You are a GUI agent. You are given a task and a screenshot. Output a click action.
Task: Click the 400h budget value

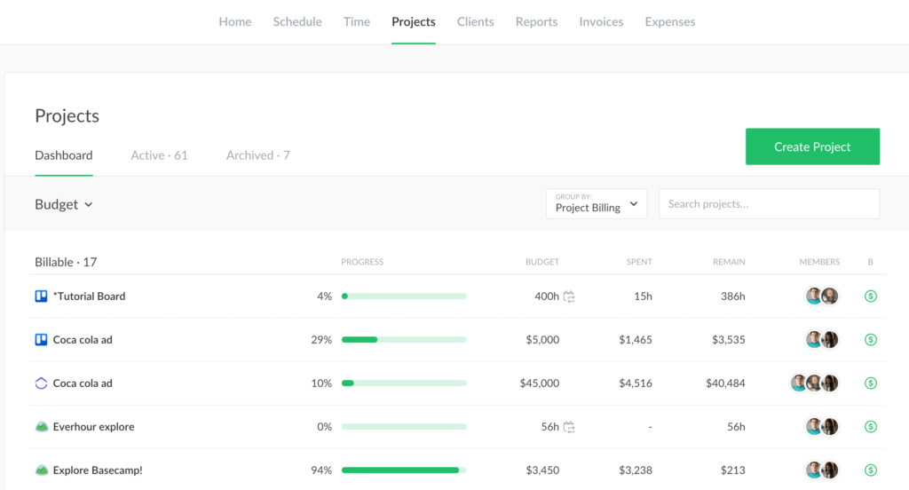tap(547, 296)
